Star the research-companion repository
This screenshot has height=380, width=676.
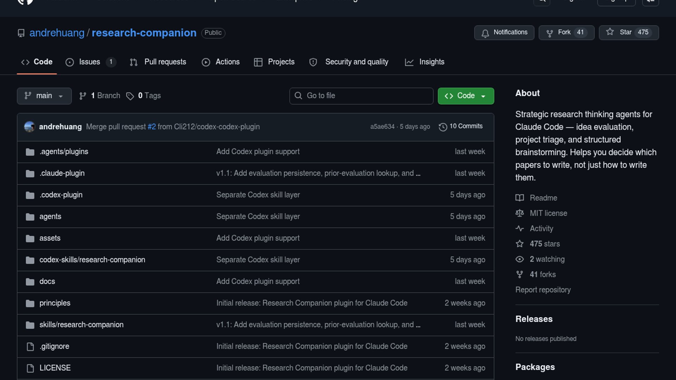[x=628, y=32]
